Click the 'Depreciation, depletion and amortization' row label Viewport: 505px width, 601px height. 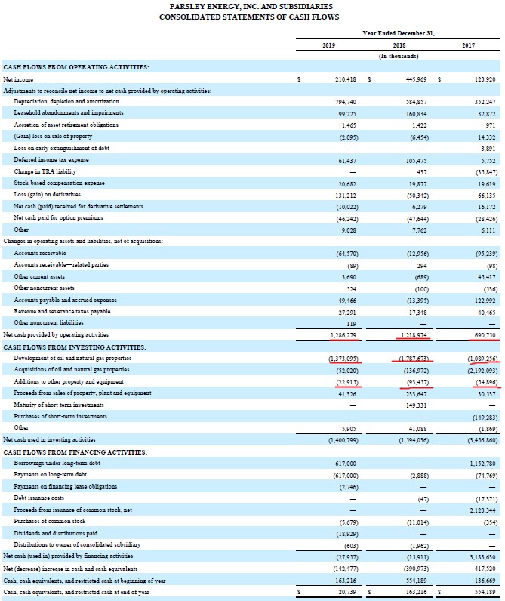pyautogui.click(x=66, y=100)
